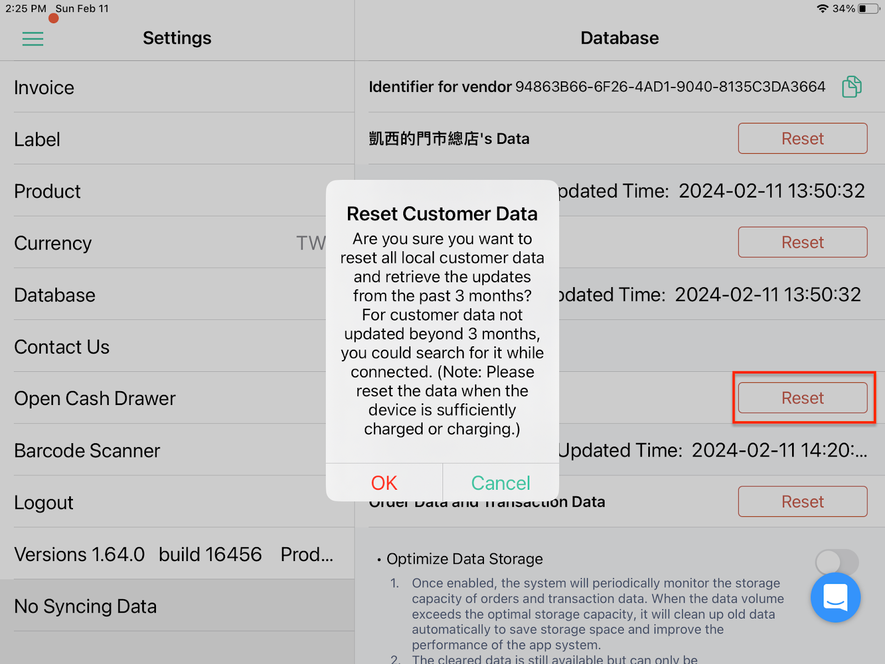The height and width of the screenshot is (664, 885).
Task: Open Barcode Scanner settings
Action: [177, 450]
